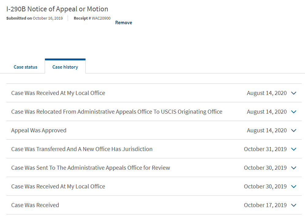Open Case Was Relocated From Administrative Appeals title
The image size is (305, 223).
[x=117, y=112]
